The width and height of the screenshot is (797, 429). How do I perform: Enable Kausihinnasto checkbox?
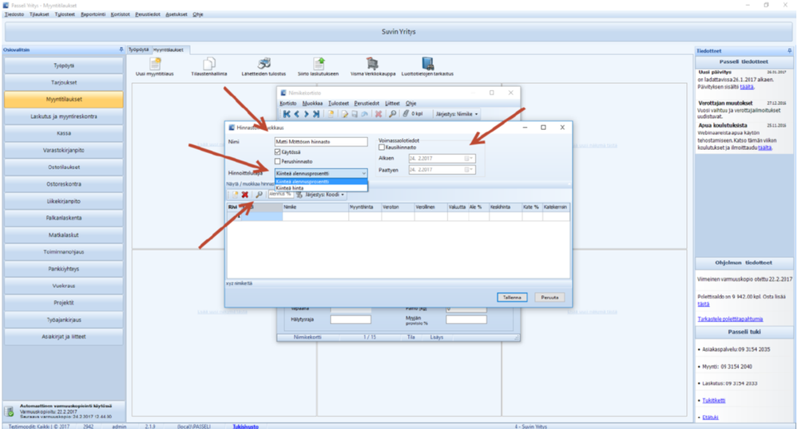pos(382,148)
